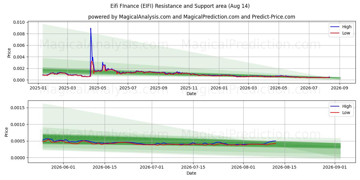360x180 pixels.
Task: Click the 0.0010 y-axis label
Action: coord(18,124)
